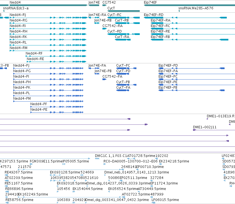This screenshot has height=204, width=235.
Task: Click the Nedd4-RE transcript label
Action: [x=35, y=59]
